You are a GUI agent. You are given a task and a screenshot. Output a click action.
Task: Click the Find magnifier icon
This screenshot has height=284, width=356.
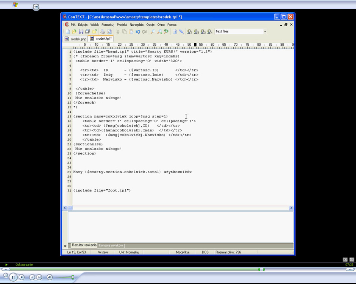click(153, 32)
